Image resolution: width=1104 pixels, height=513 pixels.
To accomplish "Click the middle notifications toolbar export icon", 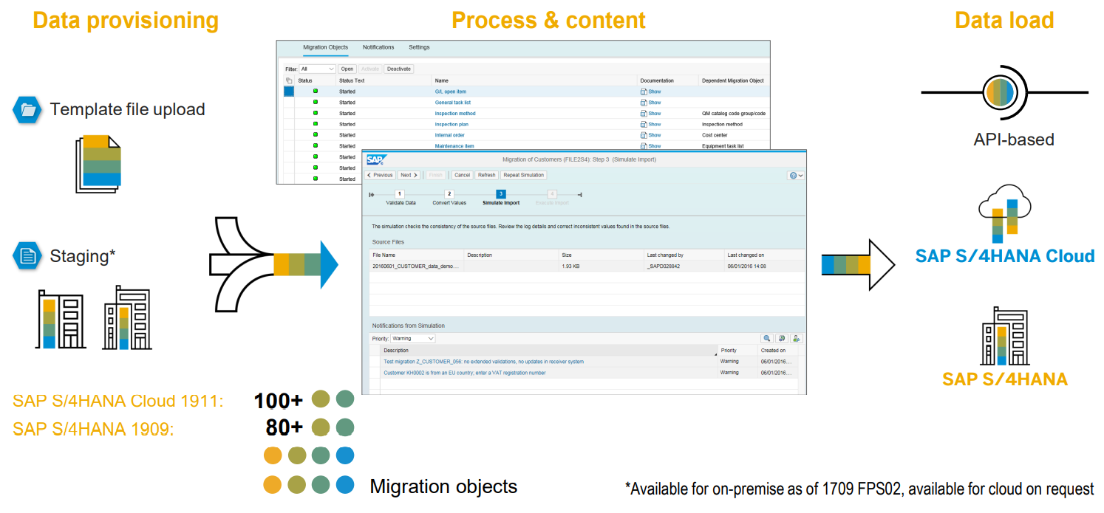I will coord(782,338).
